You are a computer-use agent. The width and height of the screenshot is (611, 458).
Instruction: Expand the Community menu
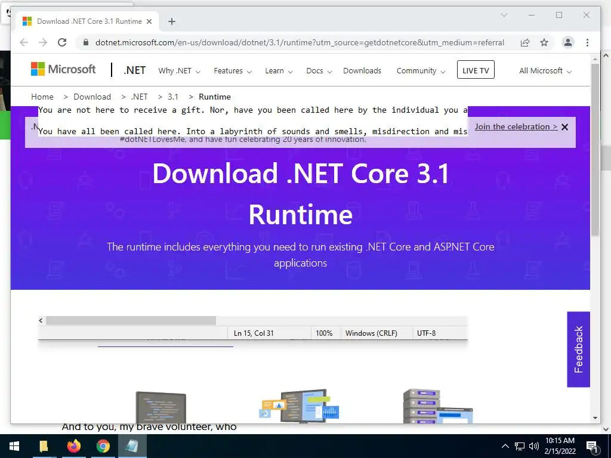click(x=421, y=71)
